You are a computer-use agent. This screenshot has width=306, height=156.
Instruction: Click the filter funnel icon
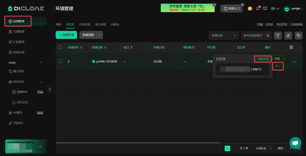tap(278, 35)
